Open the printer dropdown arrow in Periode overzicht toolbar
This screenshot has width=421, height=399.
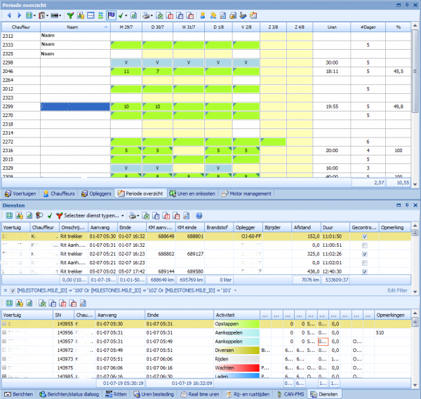152,16
